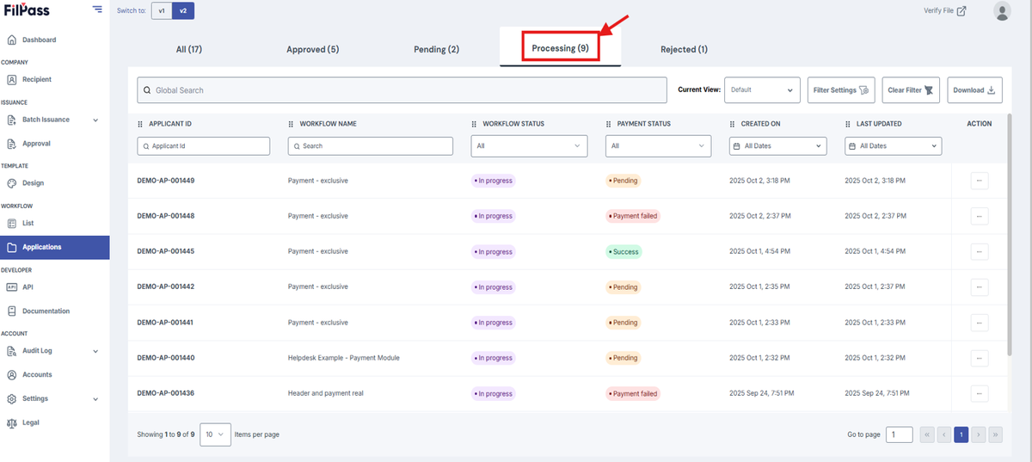Screen dimensions: 1032x462
Task: Open the template Design page
Action: 33,183
